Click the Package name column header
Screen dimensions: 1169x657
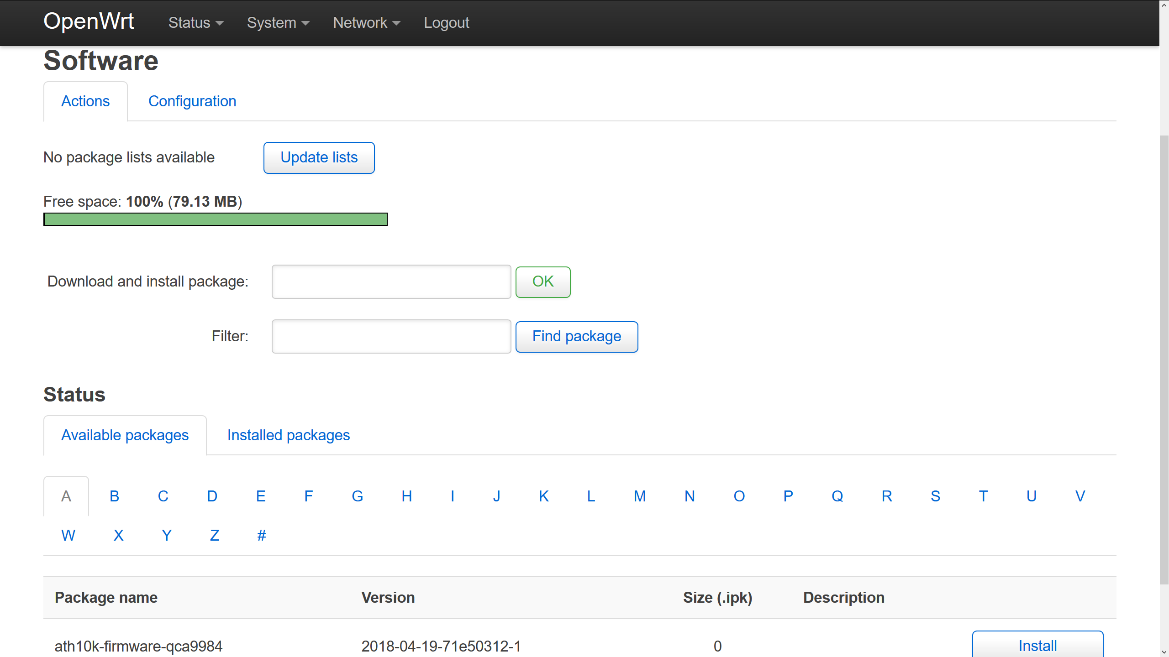pyautogui.click(x=106, y=598)
